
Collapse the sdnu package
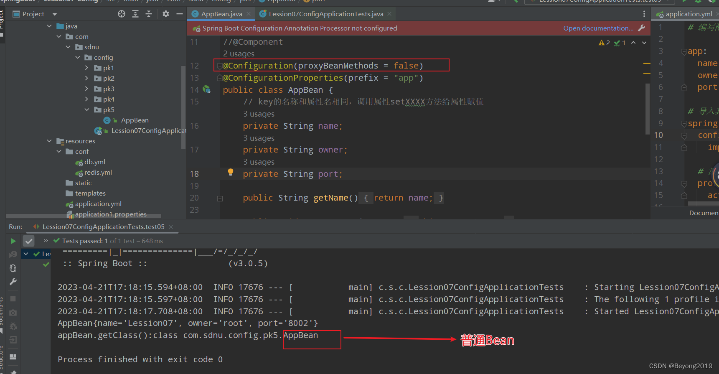point(68,47)
